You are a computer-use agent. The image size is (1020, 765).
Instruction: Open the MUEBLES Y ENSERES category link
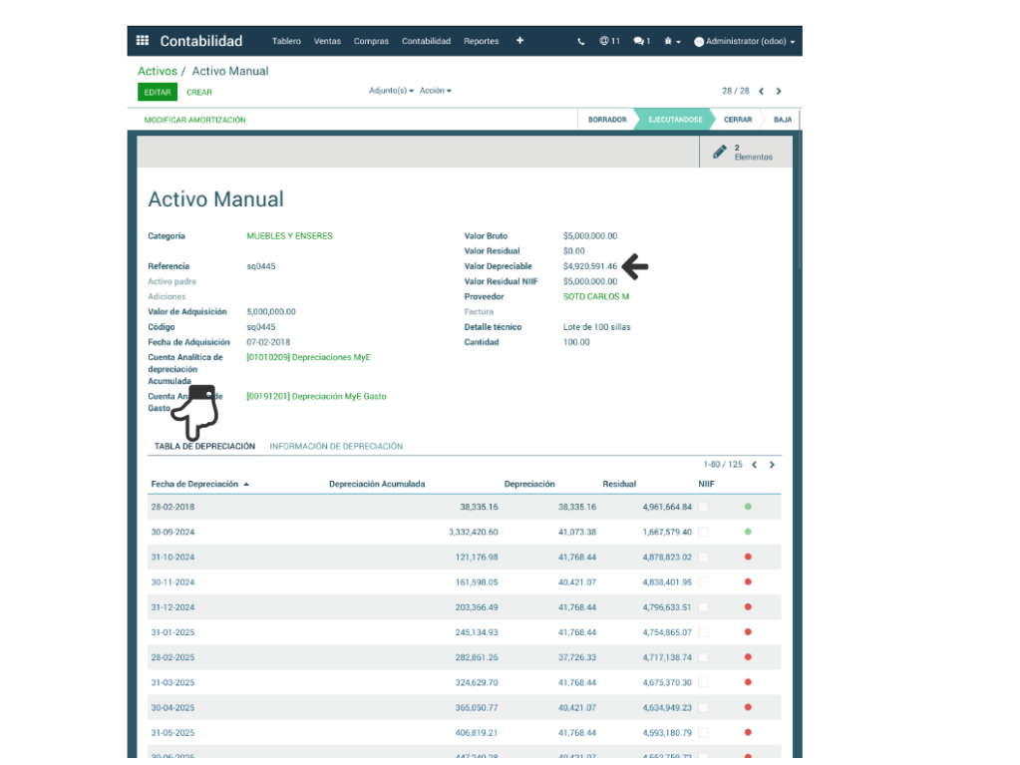coord(289,236)
